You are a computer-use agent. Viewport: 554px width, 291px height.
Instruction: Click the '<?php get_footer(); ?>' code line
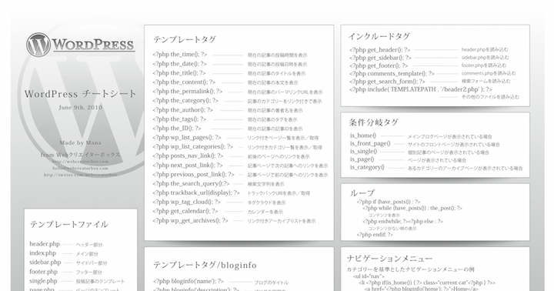pos(379,65)
